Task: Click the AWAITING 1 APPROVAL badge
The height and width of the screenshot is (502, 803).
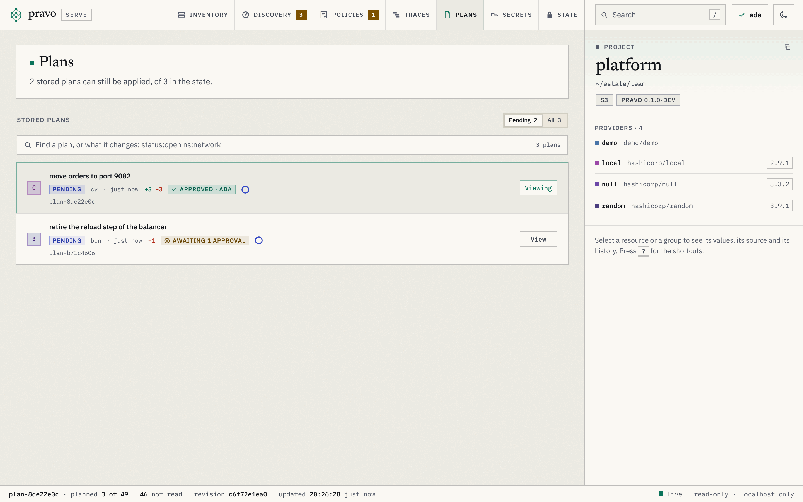Action: 205,240
